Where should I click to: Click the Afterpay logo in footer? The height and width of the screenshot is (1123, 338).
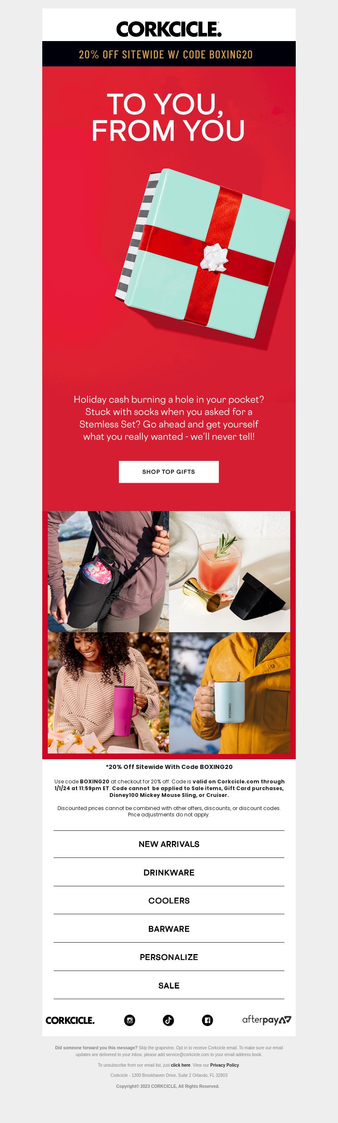(x=267, y=1020)
